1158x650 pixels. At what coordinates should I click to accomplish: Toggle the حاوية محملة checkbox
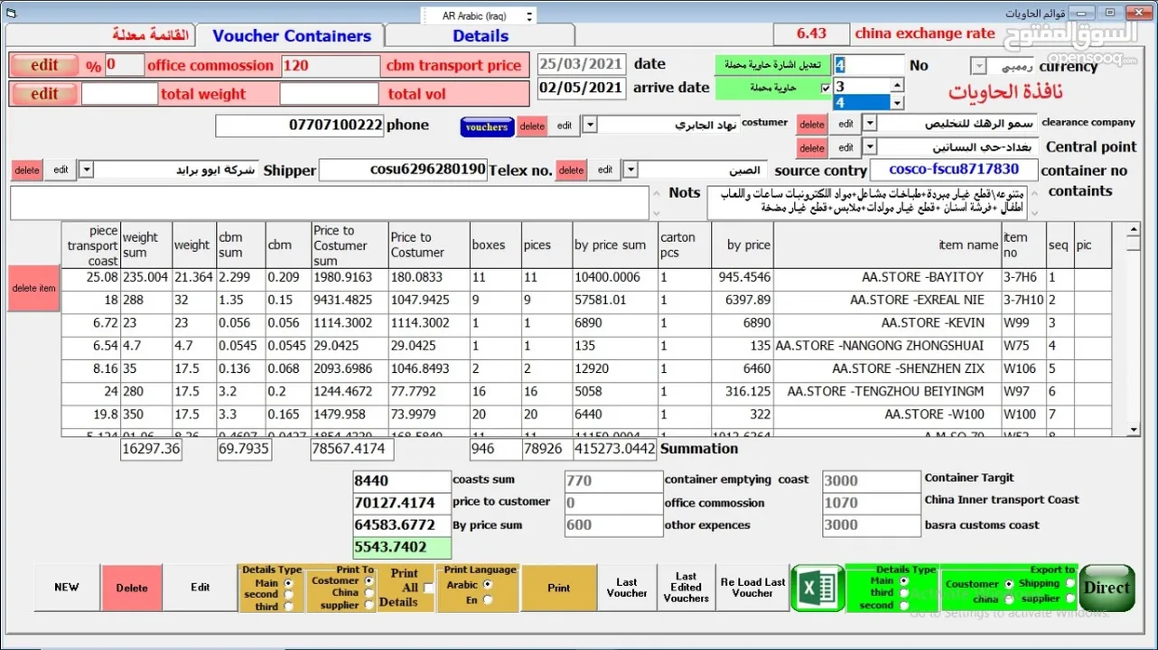825,88
